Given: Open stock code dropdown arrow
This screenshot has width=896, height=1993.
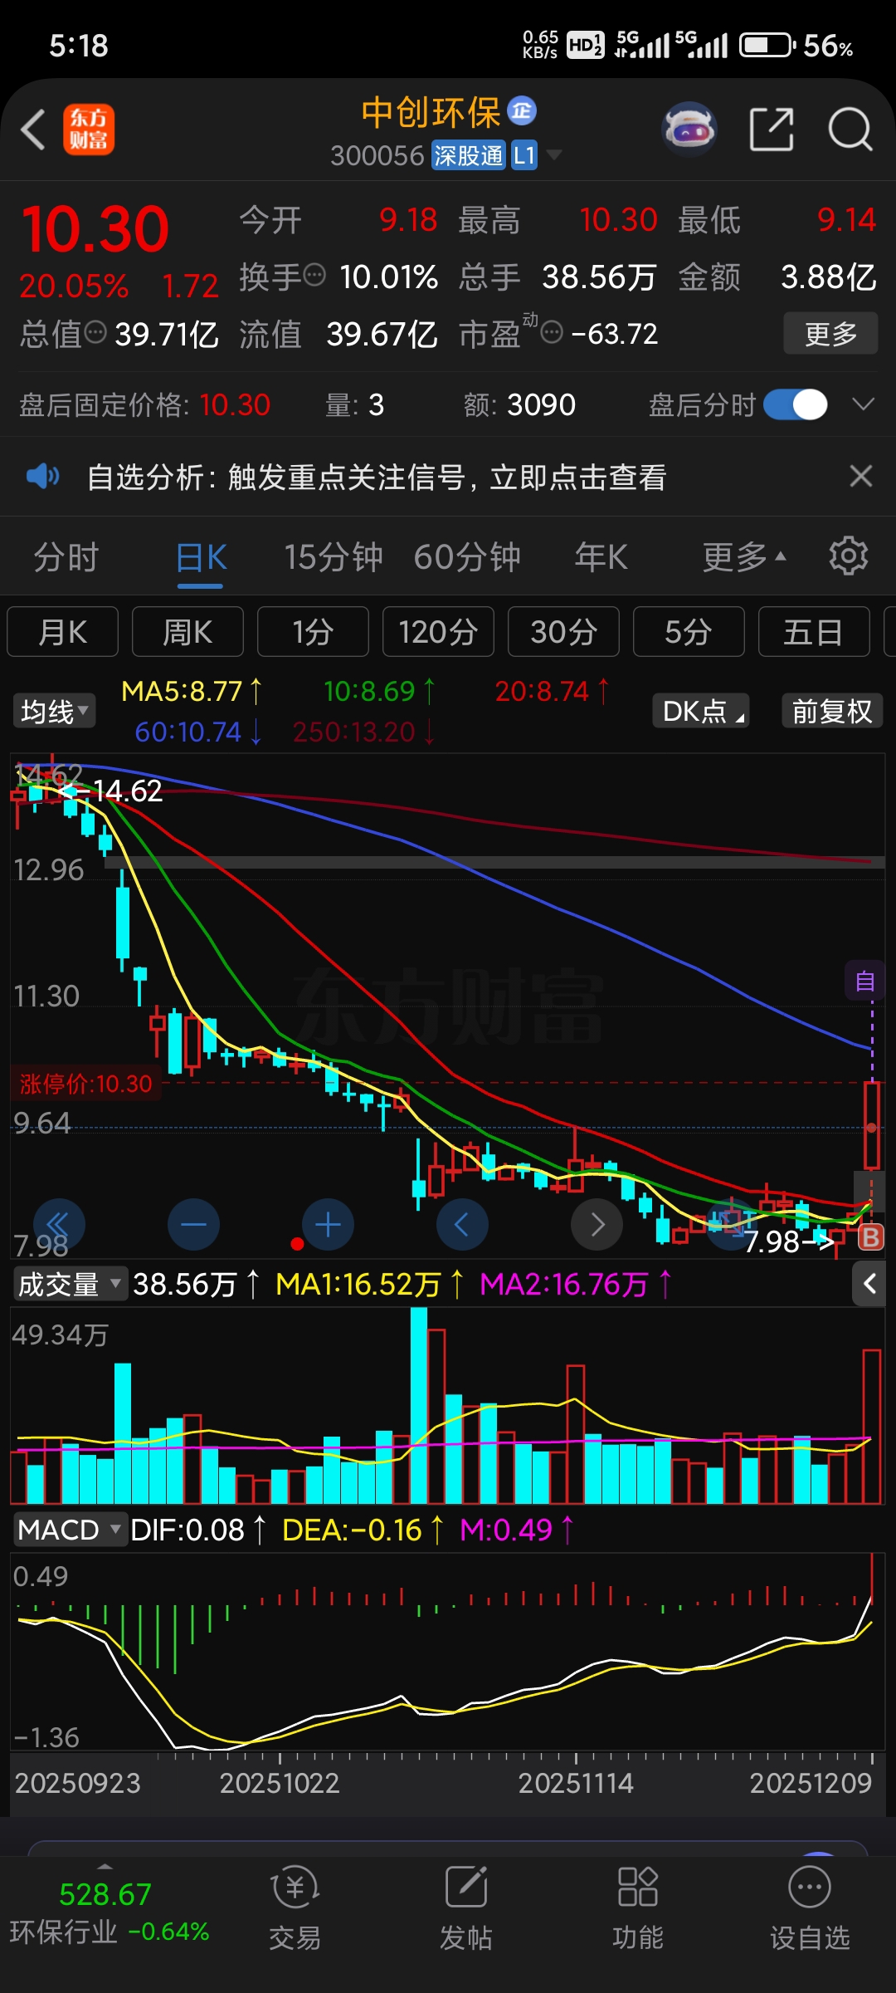Looking at the screenshot, I should pyautogui.click(x=553, y=155).
